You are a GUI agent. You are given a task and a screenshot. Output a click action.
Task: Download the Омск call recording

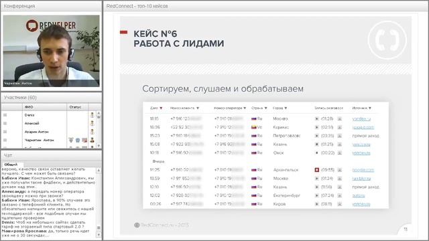click(340, 153)
